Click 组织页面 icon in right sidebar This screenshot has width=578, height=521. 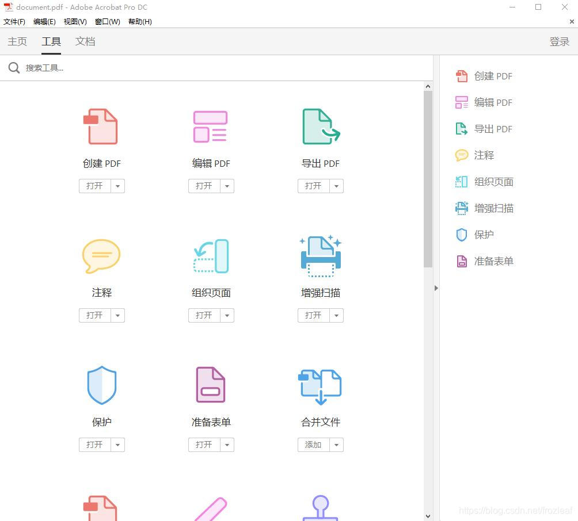462,182
